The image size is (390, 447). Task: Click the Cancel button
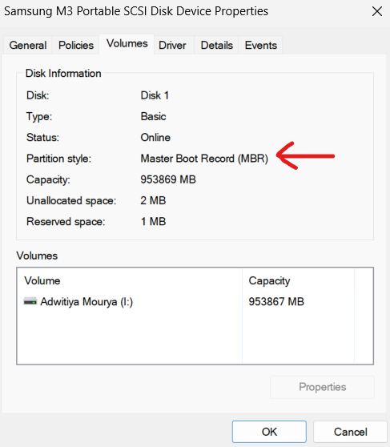tap(351, 432)
